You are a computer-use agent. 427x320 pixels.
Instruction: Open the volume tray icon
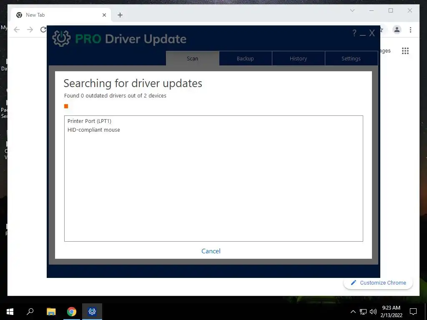(x=373, y=312)
